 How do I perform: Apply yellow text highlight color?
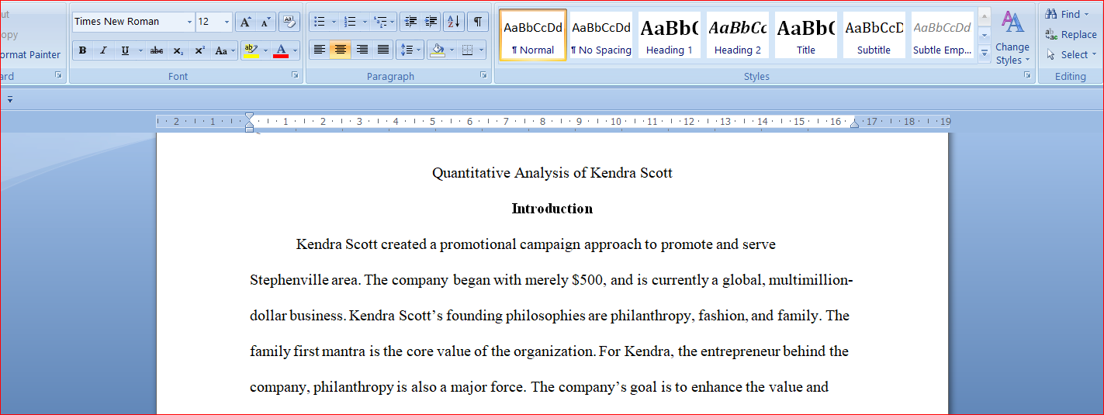pyautogui.click(x=251, y=50)
